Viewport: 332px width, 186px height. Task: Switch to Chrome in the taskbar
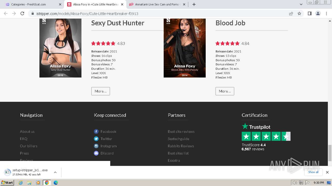47,183
